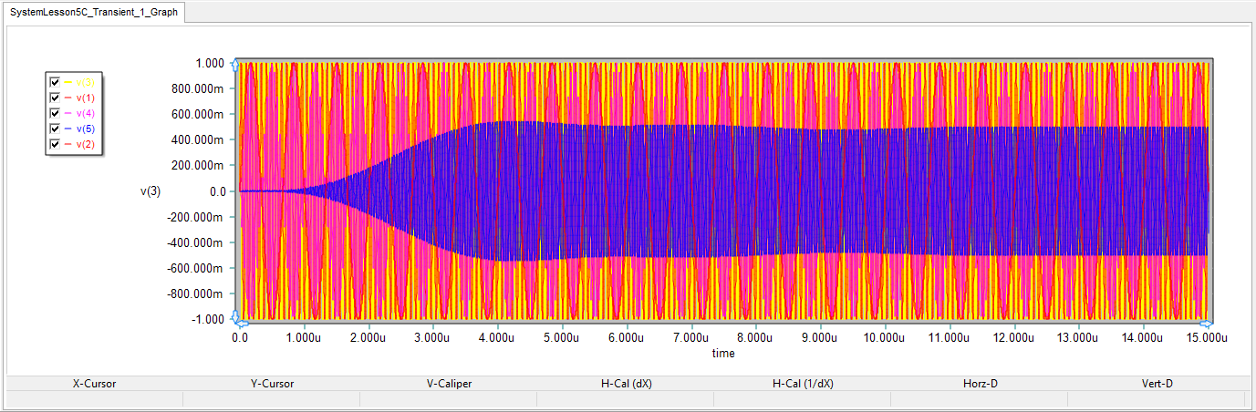Uncheck the v(3) trace checkbox
The image size is (1256, 412).
55,82
